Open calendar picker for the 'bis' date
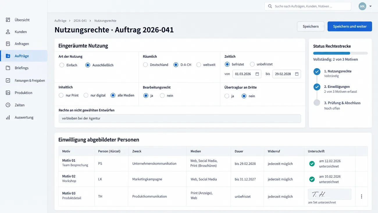The height and width of the screenshot is (213, 378). pos(297,74)
